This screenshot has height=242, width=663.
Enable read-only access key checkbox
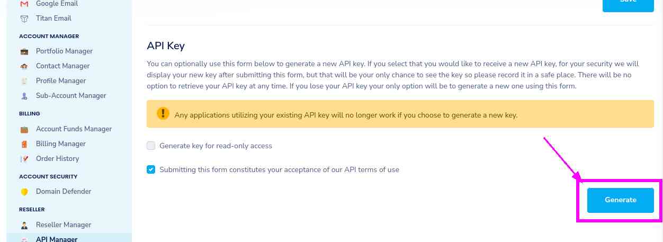(x=151, y=146)
